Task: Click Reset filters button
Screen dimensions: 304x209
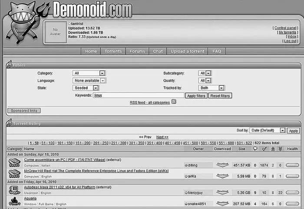Action: point(220,96)
